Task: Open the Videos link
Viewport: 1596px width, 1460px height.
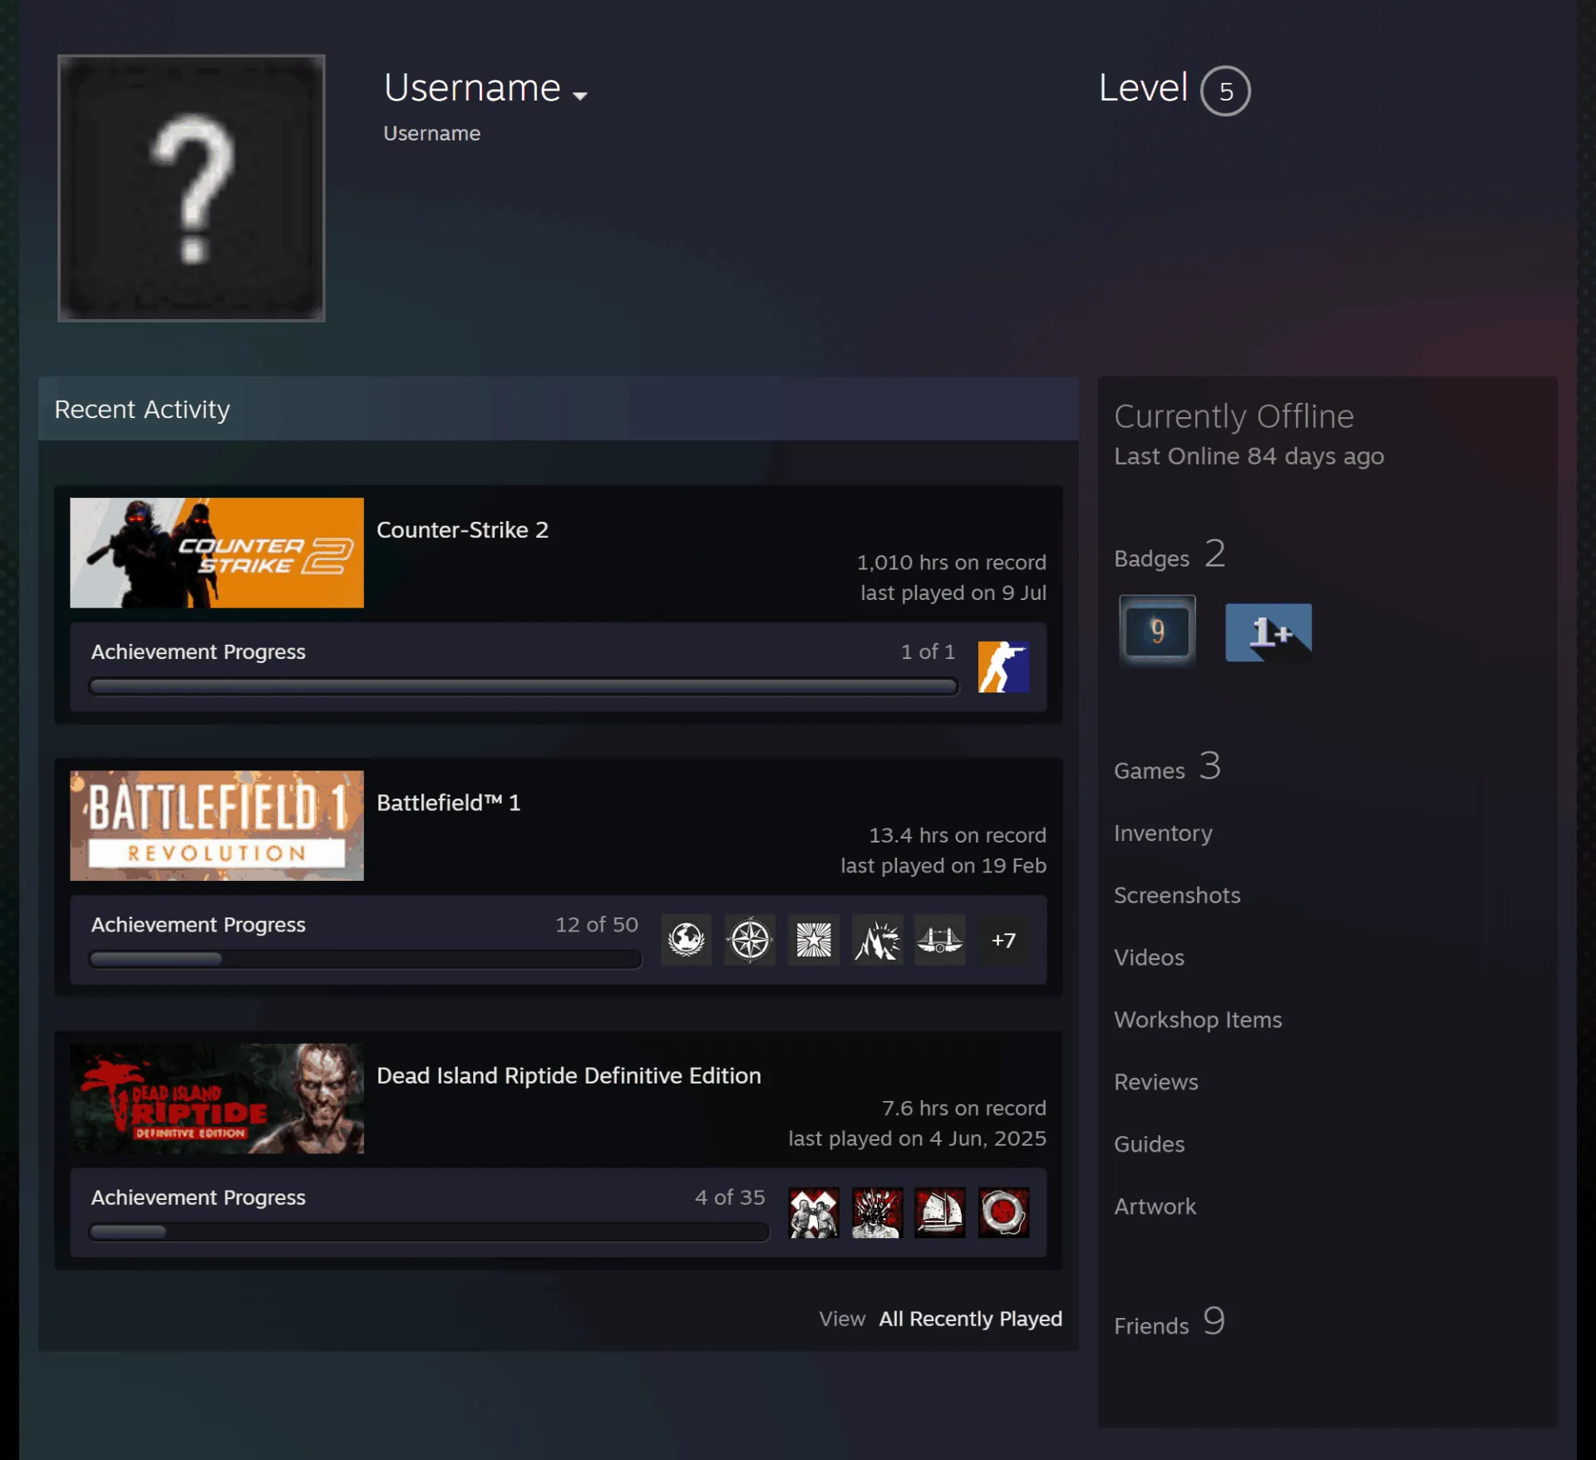Action: [x=1149, y=957]
